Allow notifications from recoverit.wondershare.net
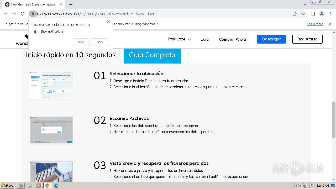This screenshot has width=336, height=189. 81,42
